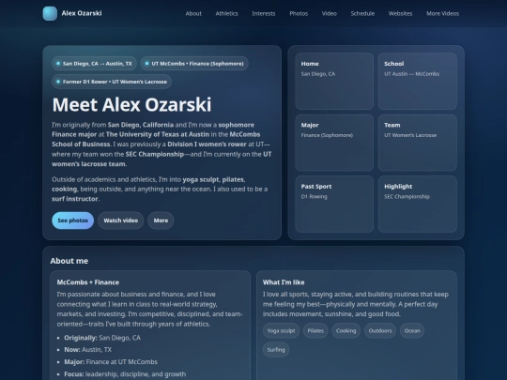Click the UT McCombs • Finance (Sophomore) pill
This screenshot has height=380, width=507.
tap(194, 64)
